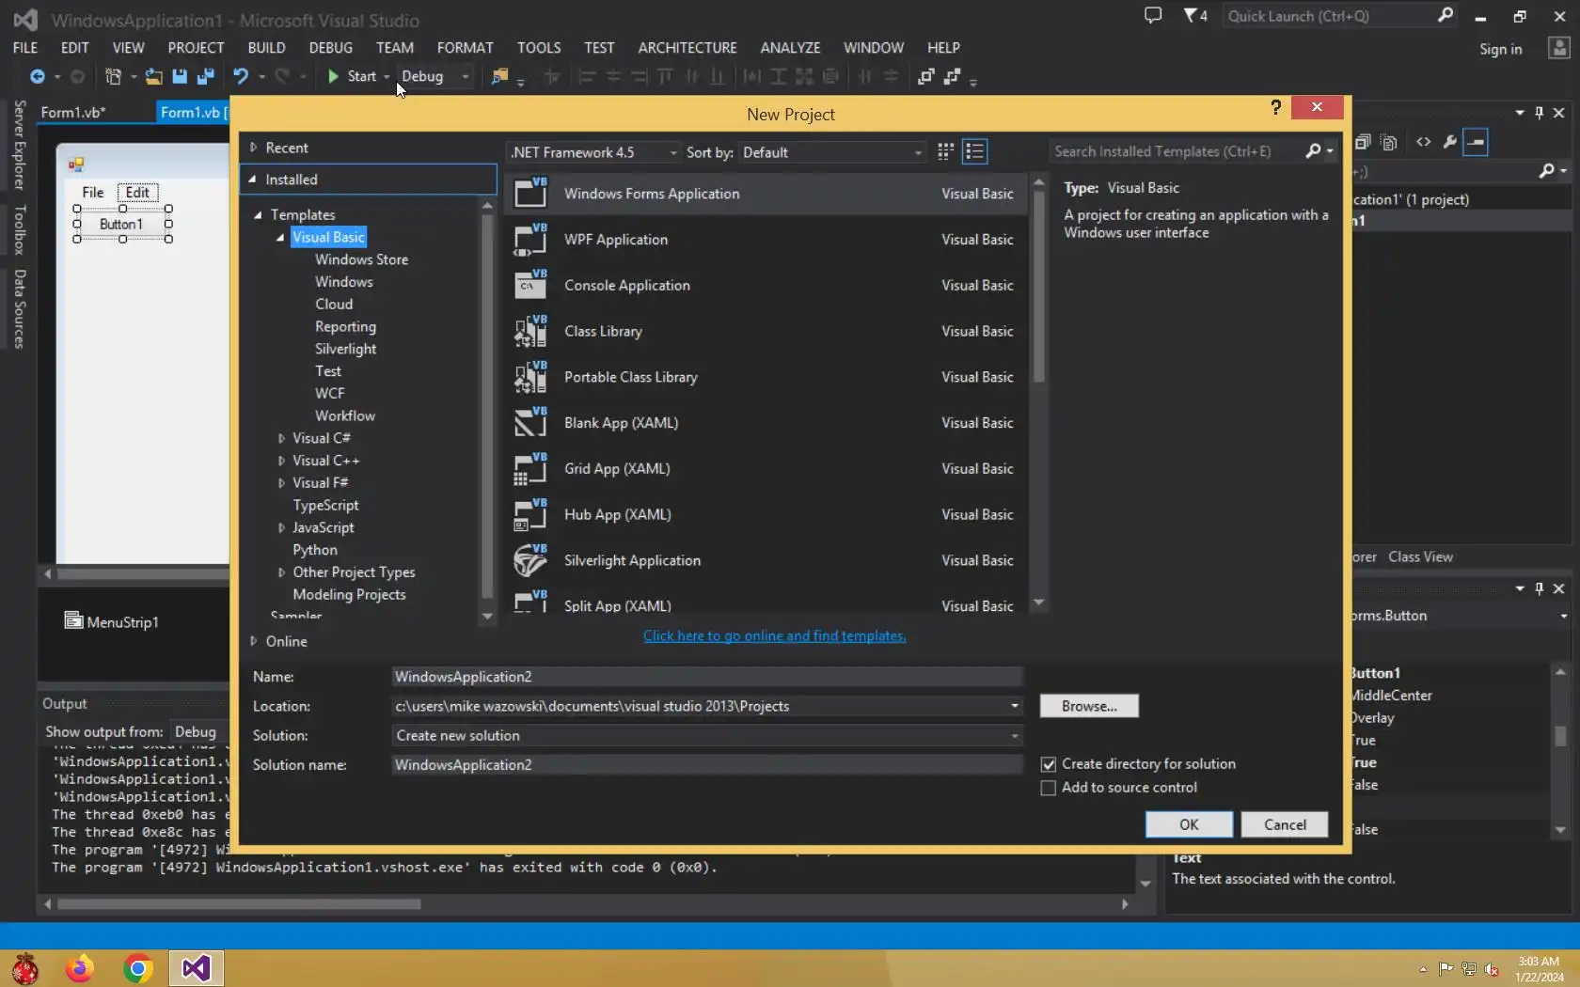Select the Hub App (XAML) template icon
Image resolution: width=1580 pixels, height=987 pixels.
click(x=530, y=514)
